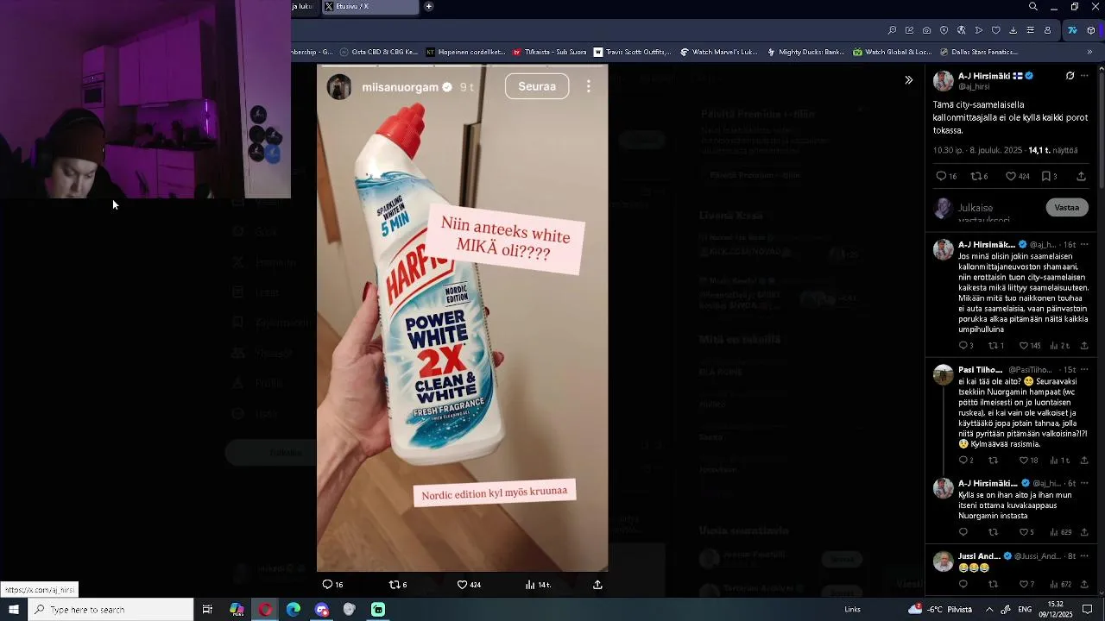
Task: Open the 14,1 t. näyttöä view count
Action: click(1053, 150)
